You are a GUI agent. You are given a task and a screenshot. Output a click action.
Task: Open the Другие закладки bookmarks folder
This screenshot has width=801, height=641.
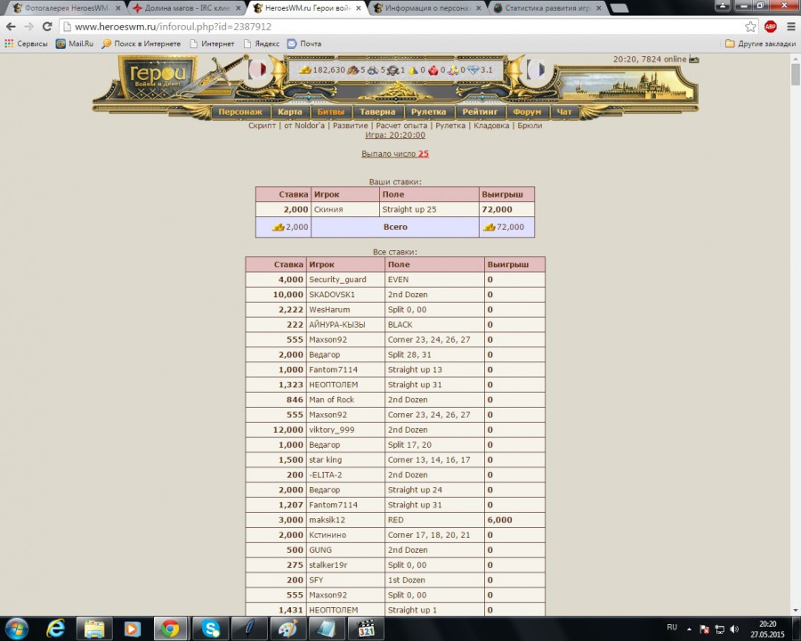click(x=758, y=44)
